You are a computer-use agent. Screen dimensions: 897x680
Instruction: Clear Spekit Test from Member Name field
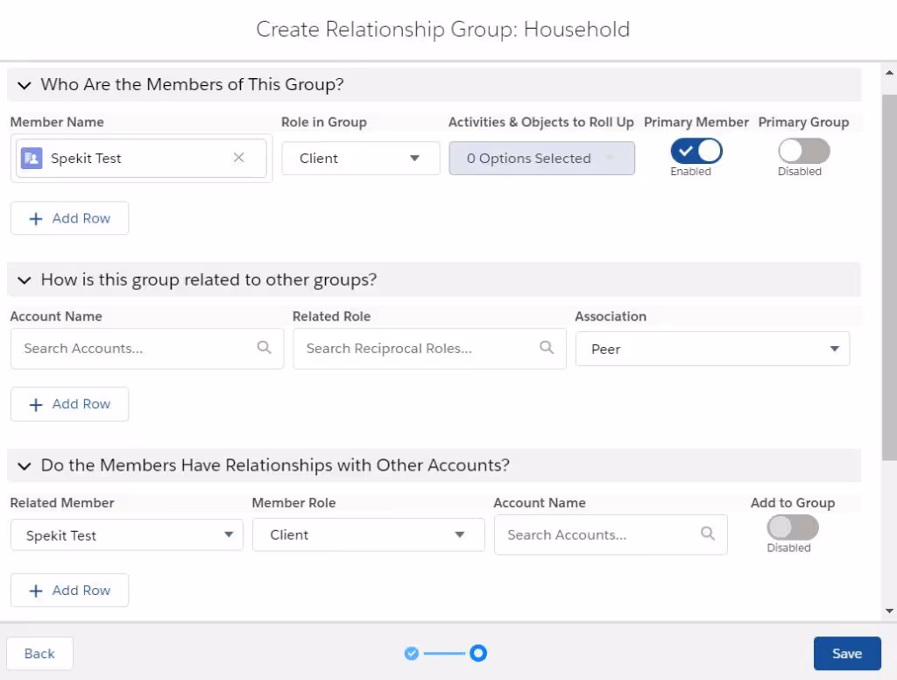tap(239, 158)
